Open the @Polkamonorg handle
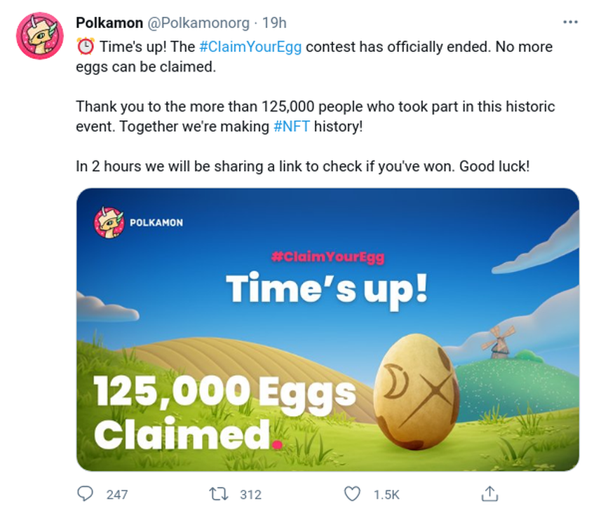 tap(198, 23)
